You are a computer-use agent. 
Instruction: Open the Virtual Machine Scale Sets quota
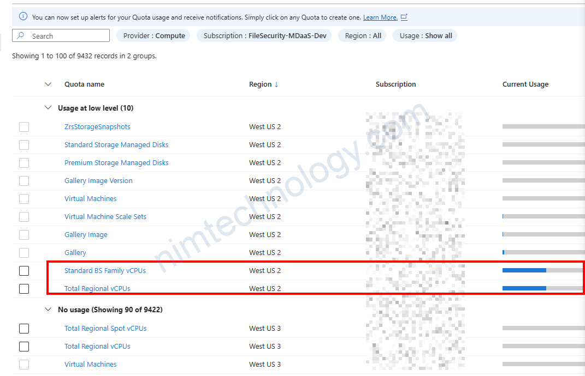(x=105, y=217)
